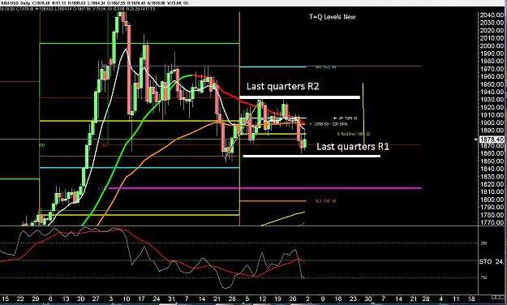The width and height of the screenshot is (507, 305).
Task: Click the 1820.00 price axis label
Action: (x=492, y=184)
